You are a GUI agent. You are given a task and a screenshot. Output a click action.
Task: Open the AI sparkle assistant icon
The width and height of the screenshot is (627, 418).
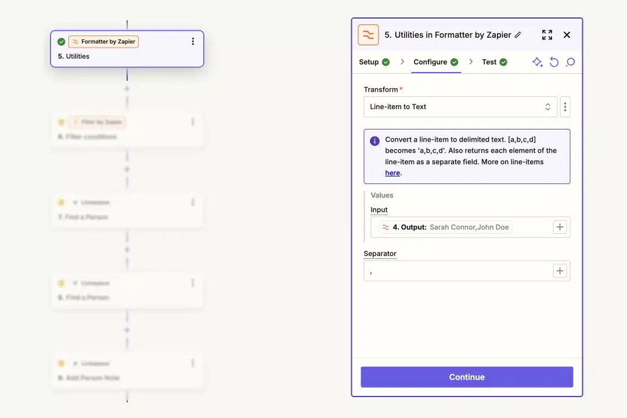click(x=538, y=62)
